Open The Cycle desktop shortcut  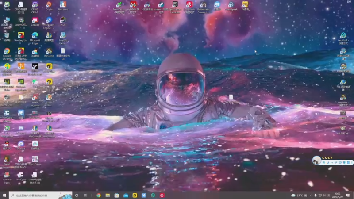click(x=21, y=176)
